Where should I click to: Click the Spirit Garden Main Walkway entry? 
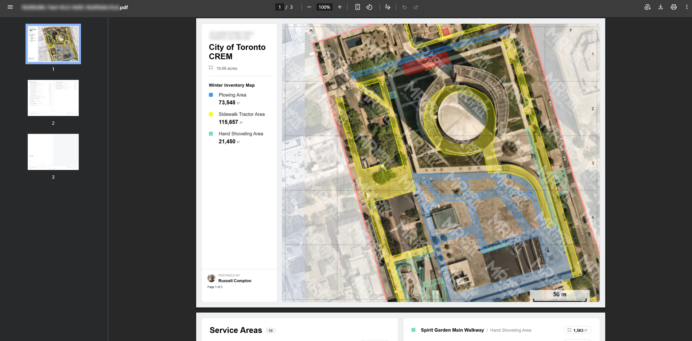(x=452, y=330)
